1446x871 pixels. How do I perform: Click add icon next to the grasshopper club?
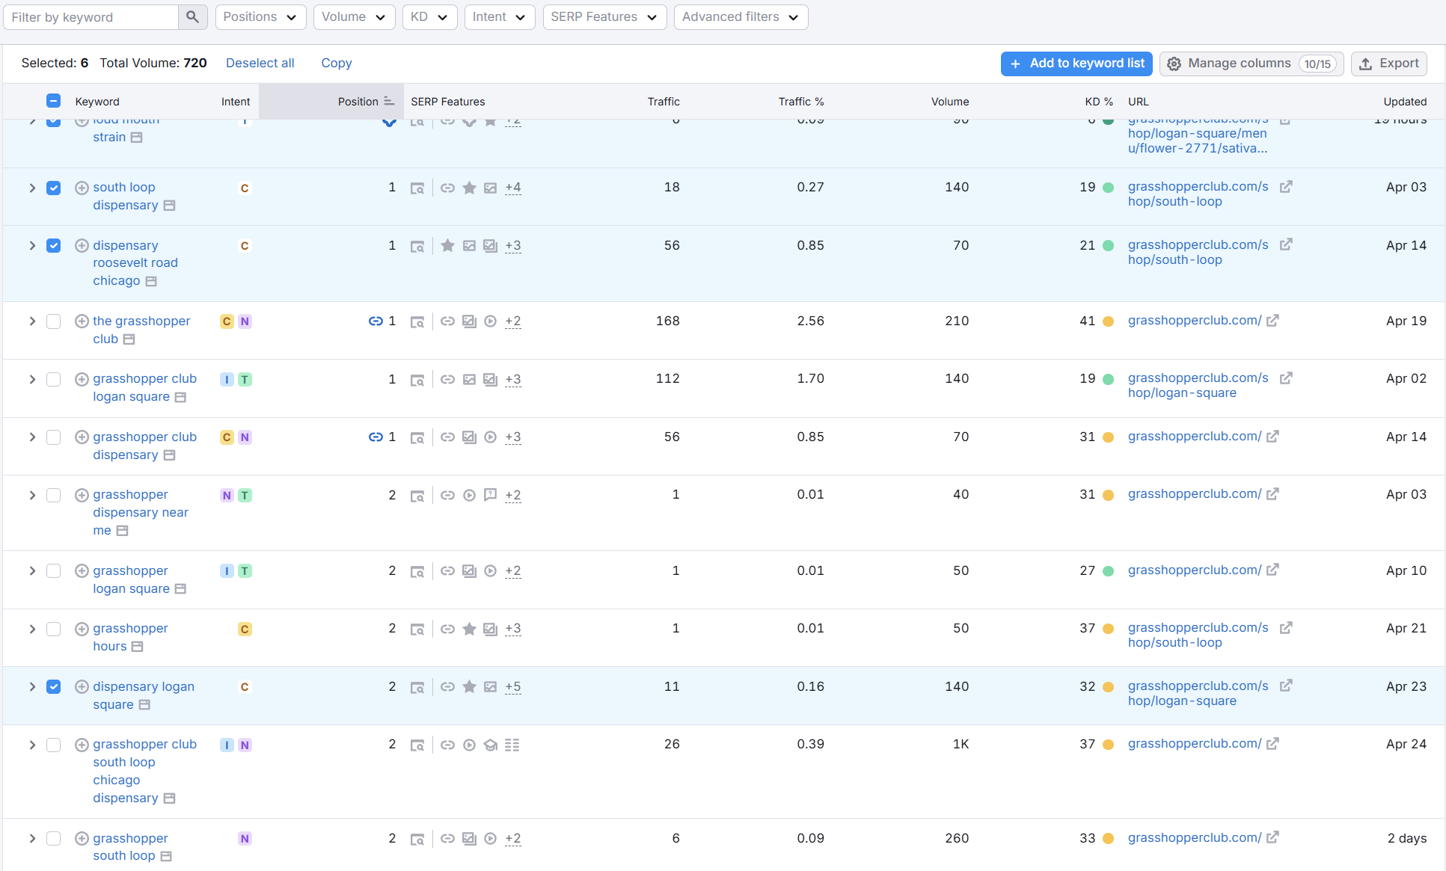pyautogui.click(x=82, y=321)
